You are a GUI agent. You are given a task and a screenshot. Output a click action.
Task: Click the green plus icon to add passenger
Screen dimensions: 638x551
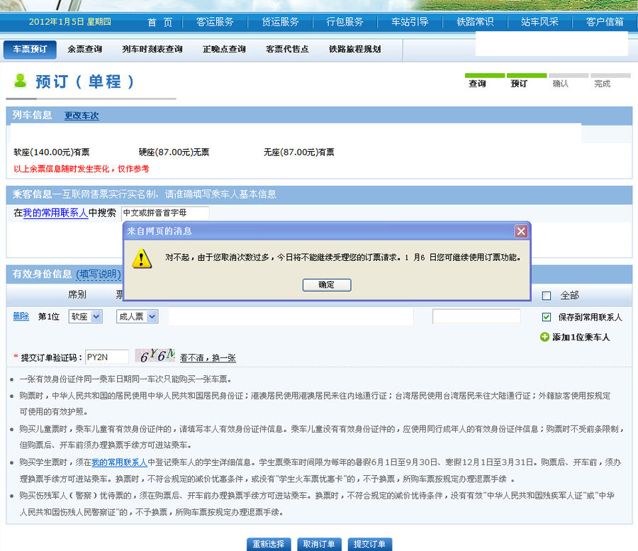click(544, 337)
